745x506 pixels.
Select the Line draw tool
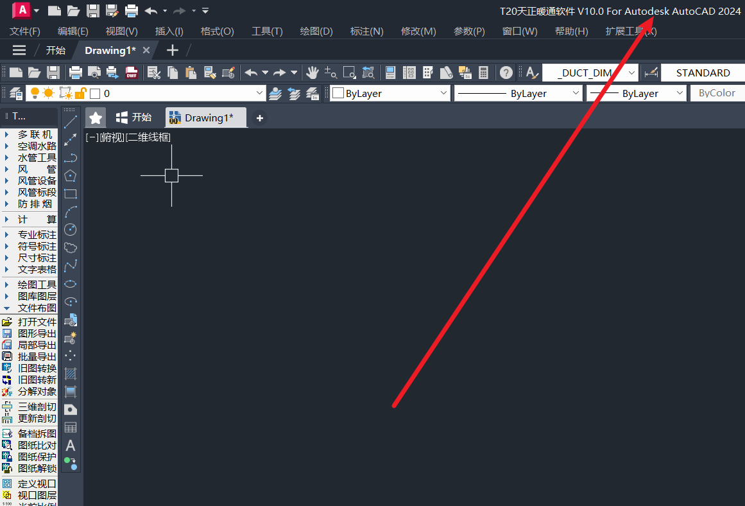(x=71, y=122)
